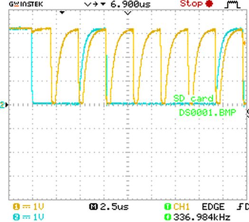This screenshot has height=222, width=249.
Task: Click the channel 2 ground level marker
Action: click(x=4, y=105)
